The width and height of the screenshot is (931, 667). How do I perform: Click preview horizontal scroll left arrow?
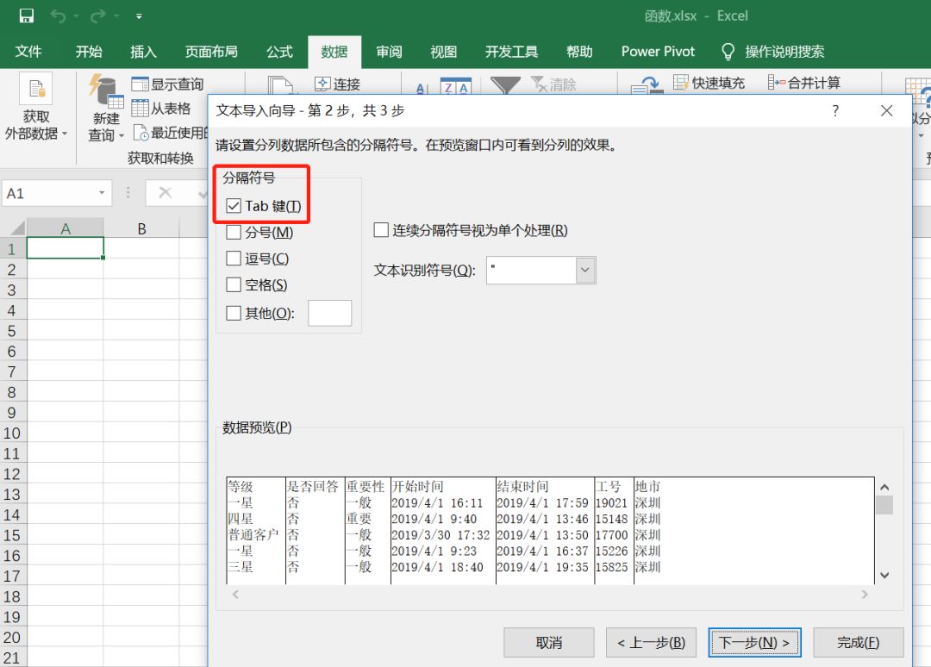(x=235, y=594)
